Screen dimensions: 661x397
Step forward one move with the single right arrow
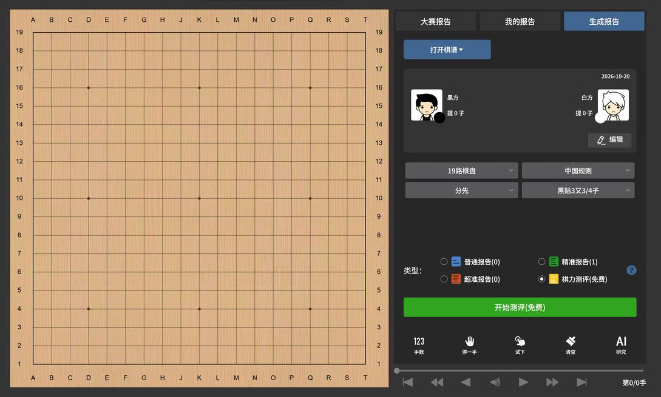point(524,382)
